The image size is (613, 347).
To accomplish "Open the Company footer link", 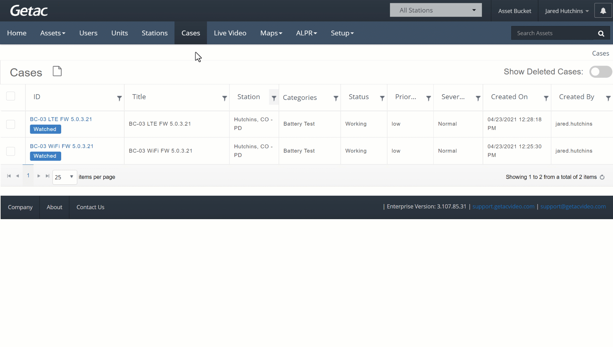I will 20,207.
